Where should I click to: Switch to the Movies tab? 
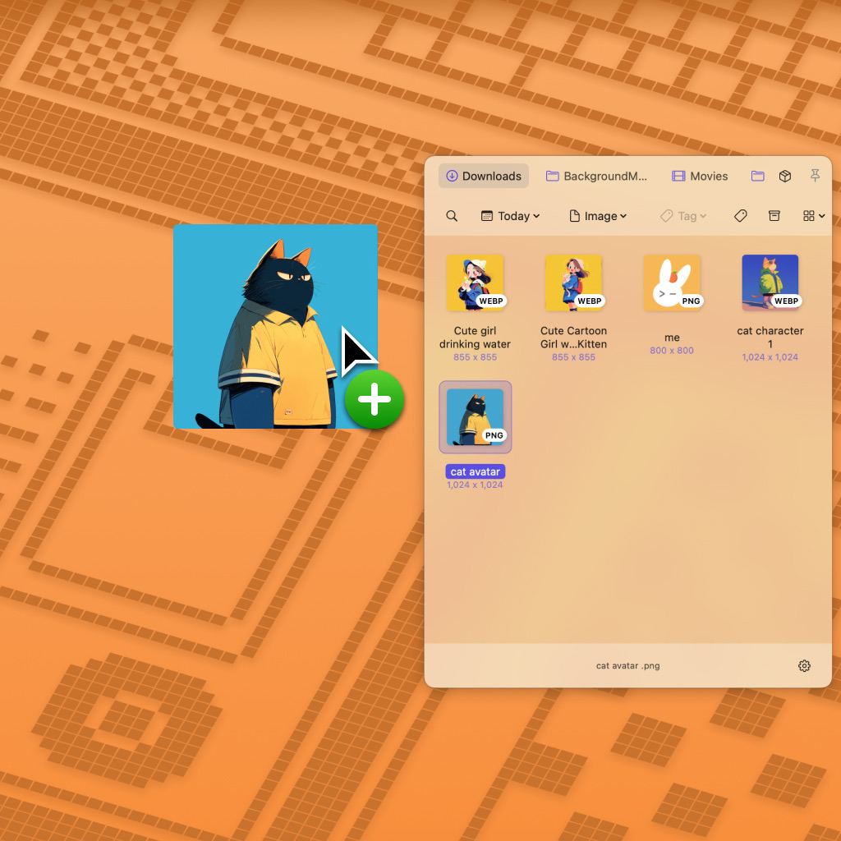[x=699, y=176]
